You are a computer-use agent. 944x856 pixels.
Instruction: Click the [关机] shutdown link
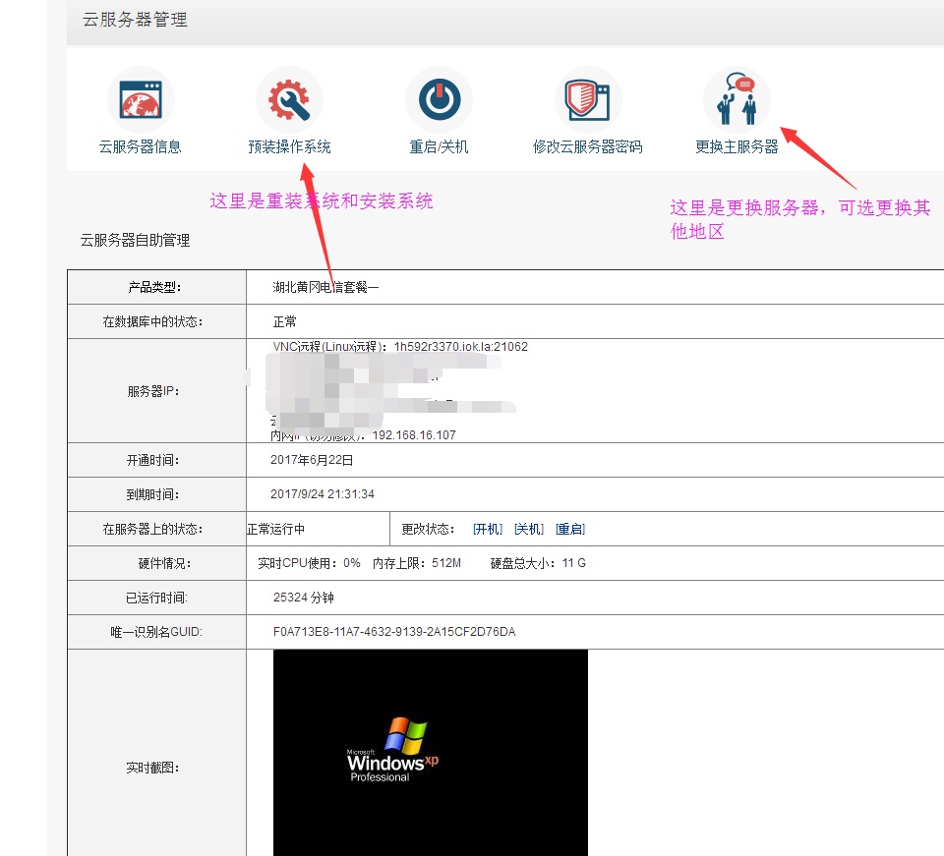pos(529,529)
